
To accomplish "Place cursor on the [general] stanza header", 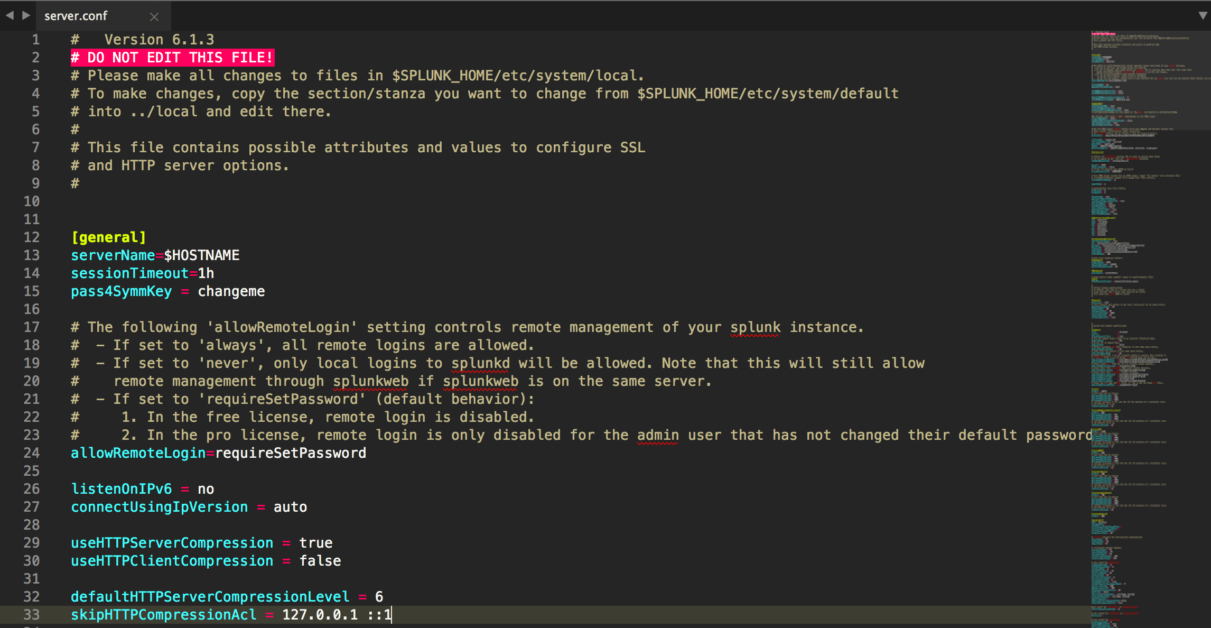I will tap(109, 237).
